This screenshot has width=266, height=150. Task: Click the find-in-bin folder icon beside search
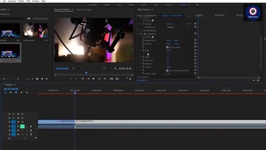click(29, 18)
